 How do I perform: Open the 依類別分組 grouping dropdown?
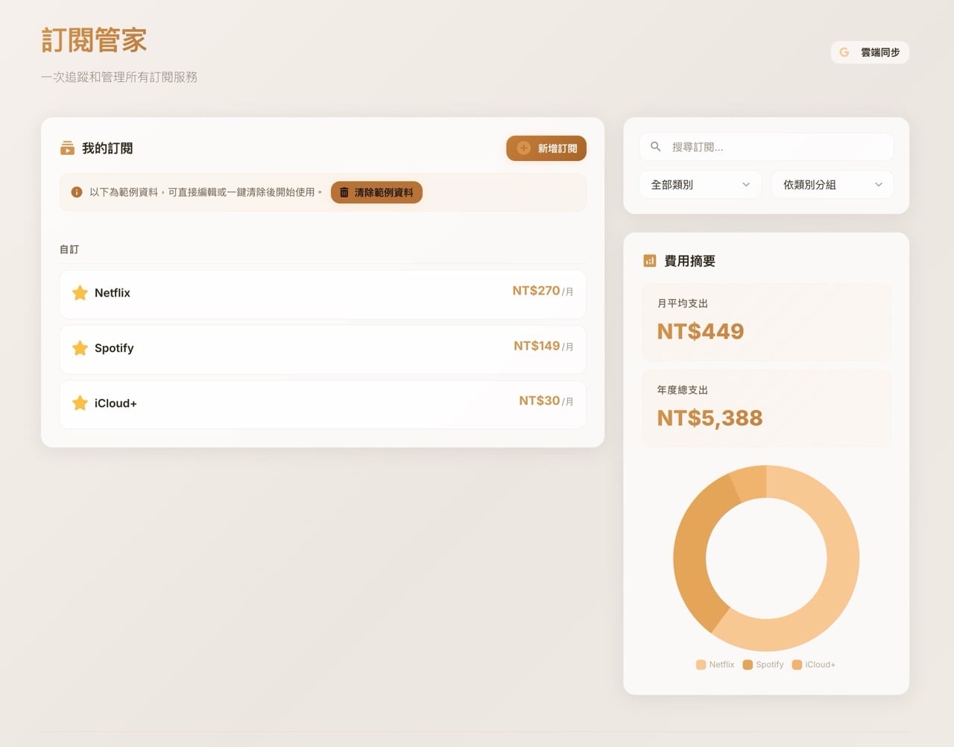[832, 184]
